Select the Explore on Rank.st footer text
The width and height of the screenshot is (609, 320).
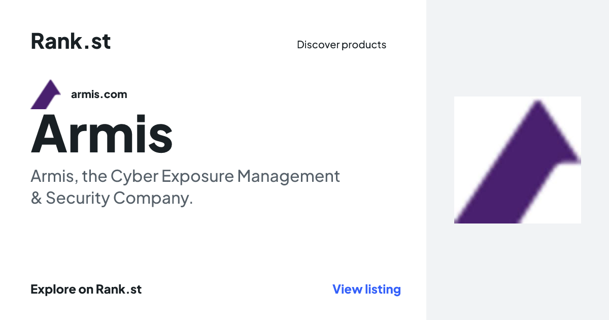[86, 290]
